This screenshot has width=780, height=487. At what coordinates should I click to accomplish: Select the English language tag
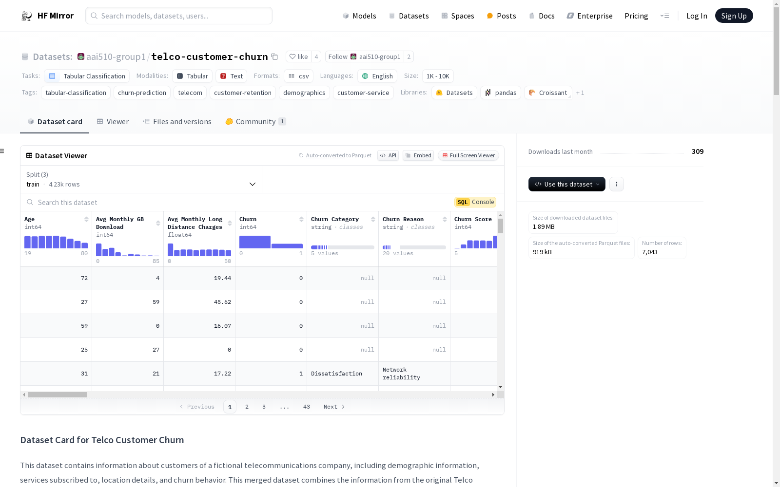pos(377,76)
